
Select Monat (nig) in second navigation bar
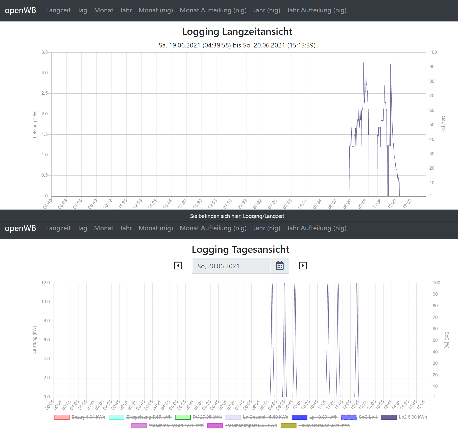(x=156, y=228)
